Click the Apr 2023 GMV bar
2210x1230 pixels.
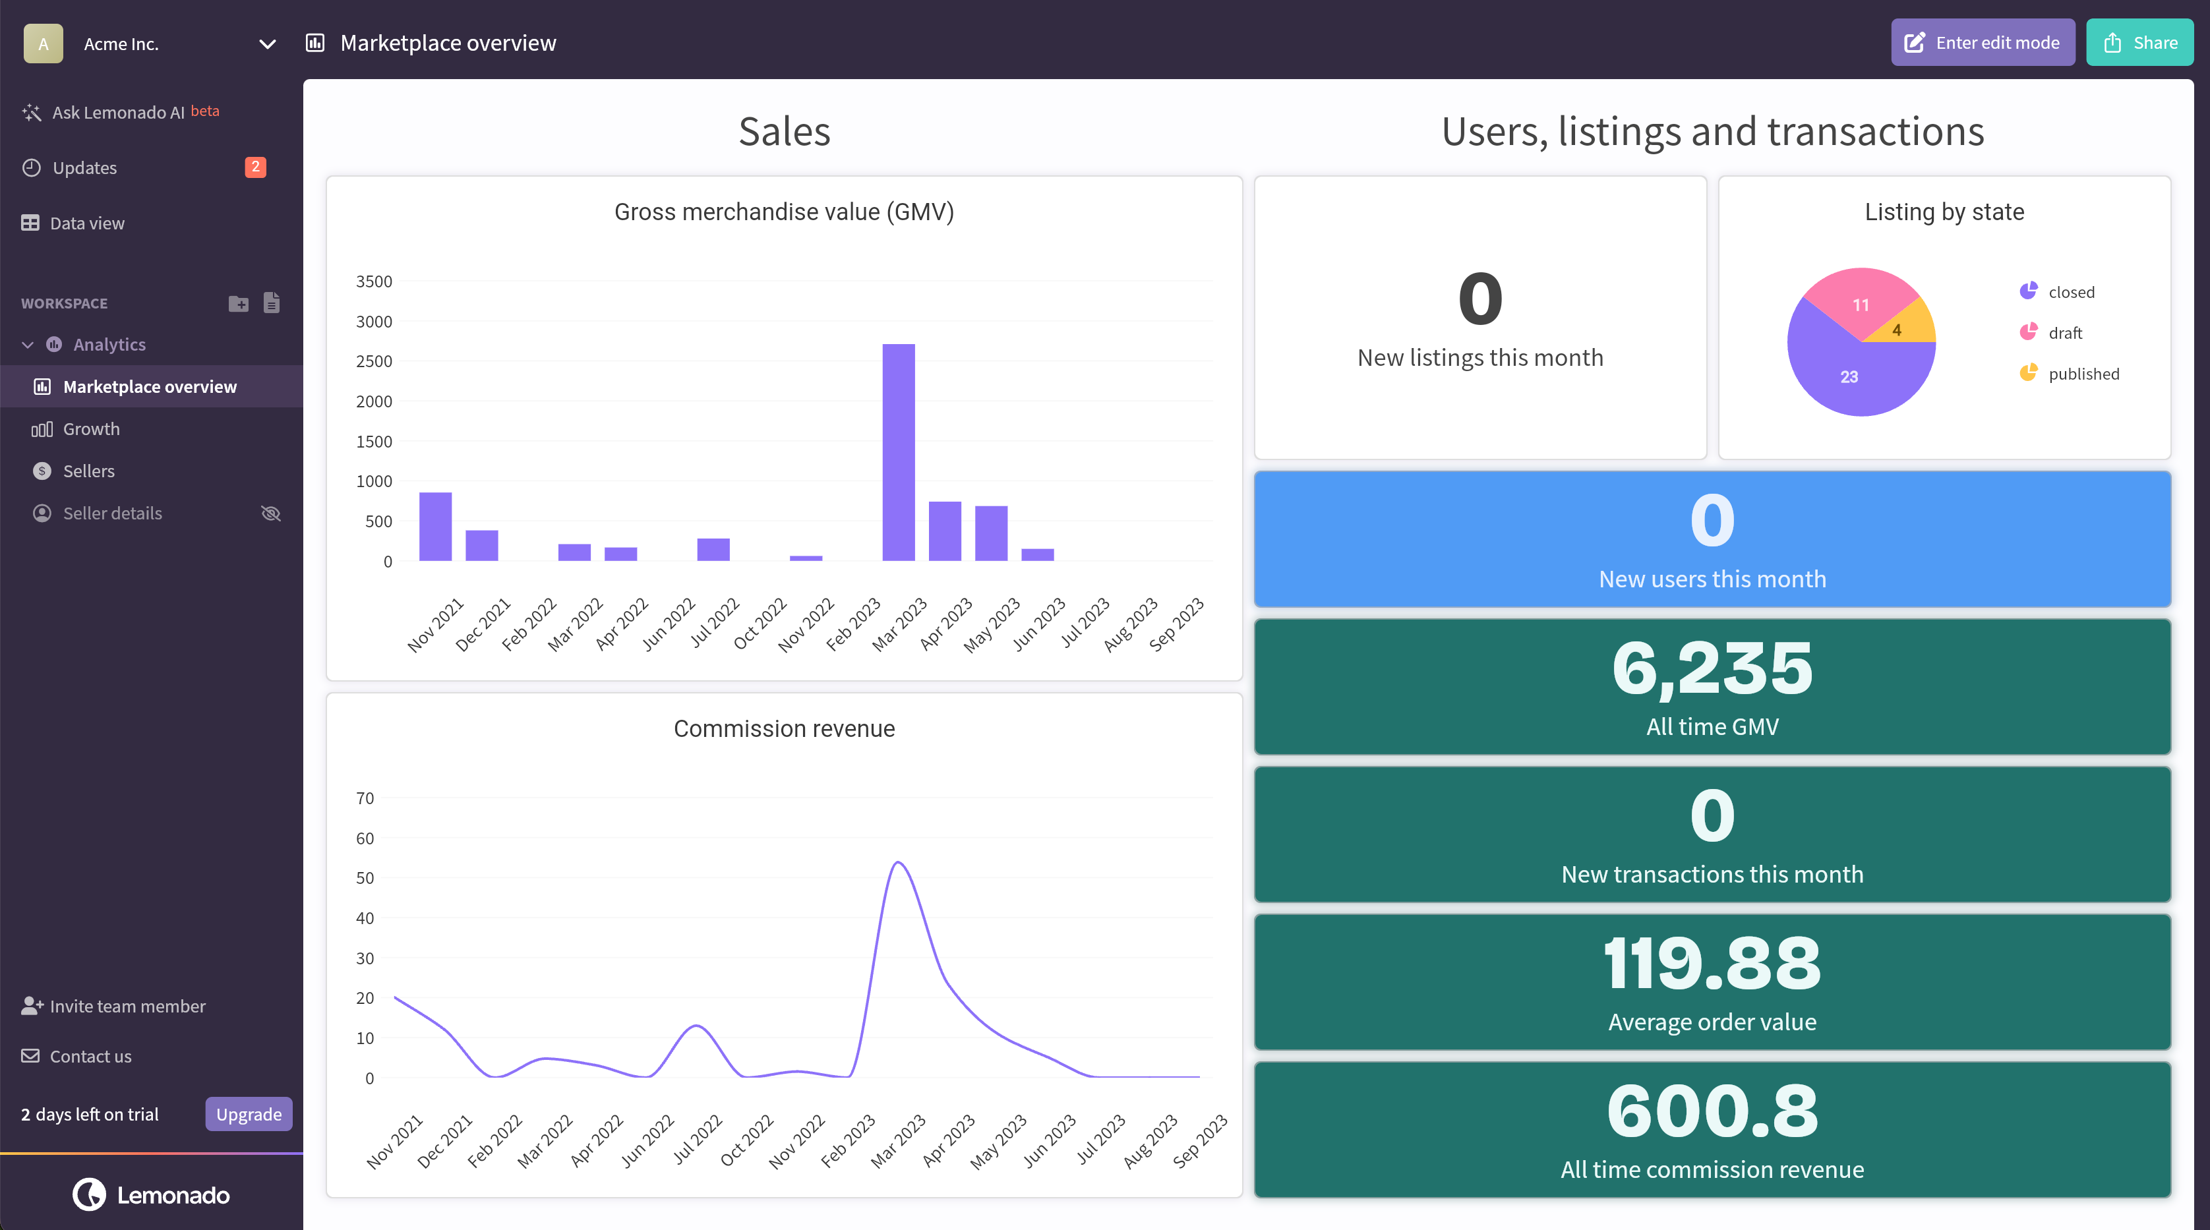(x=945, y=531)
